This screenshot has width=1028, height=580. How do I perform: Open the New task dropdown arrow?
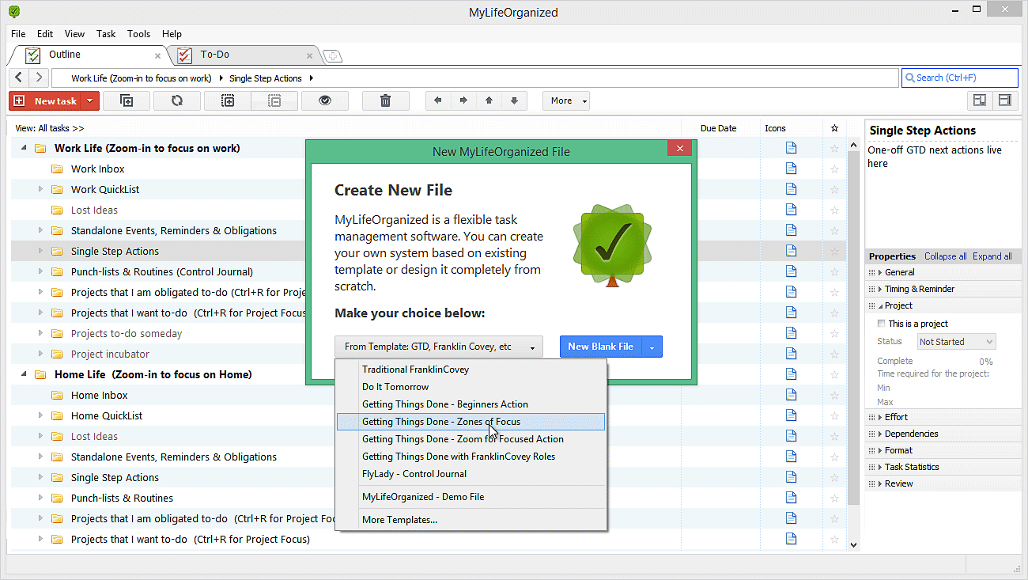click(92, 100)
